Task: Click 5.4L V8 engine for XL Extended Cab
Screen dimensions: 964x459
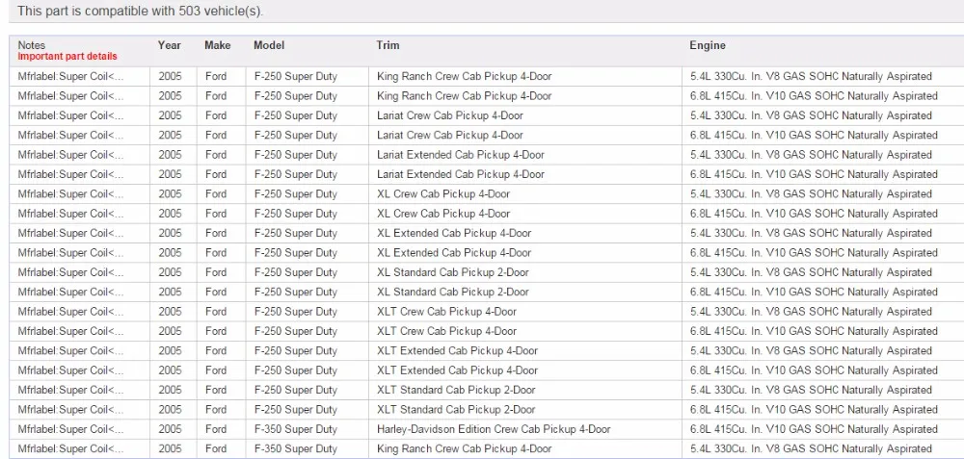Action: [811, 234]
